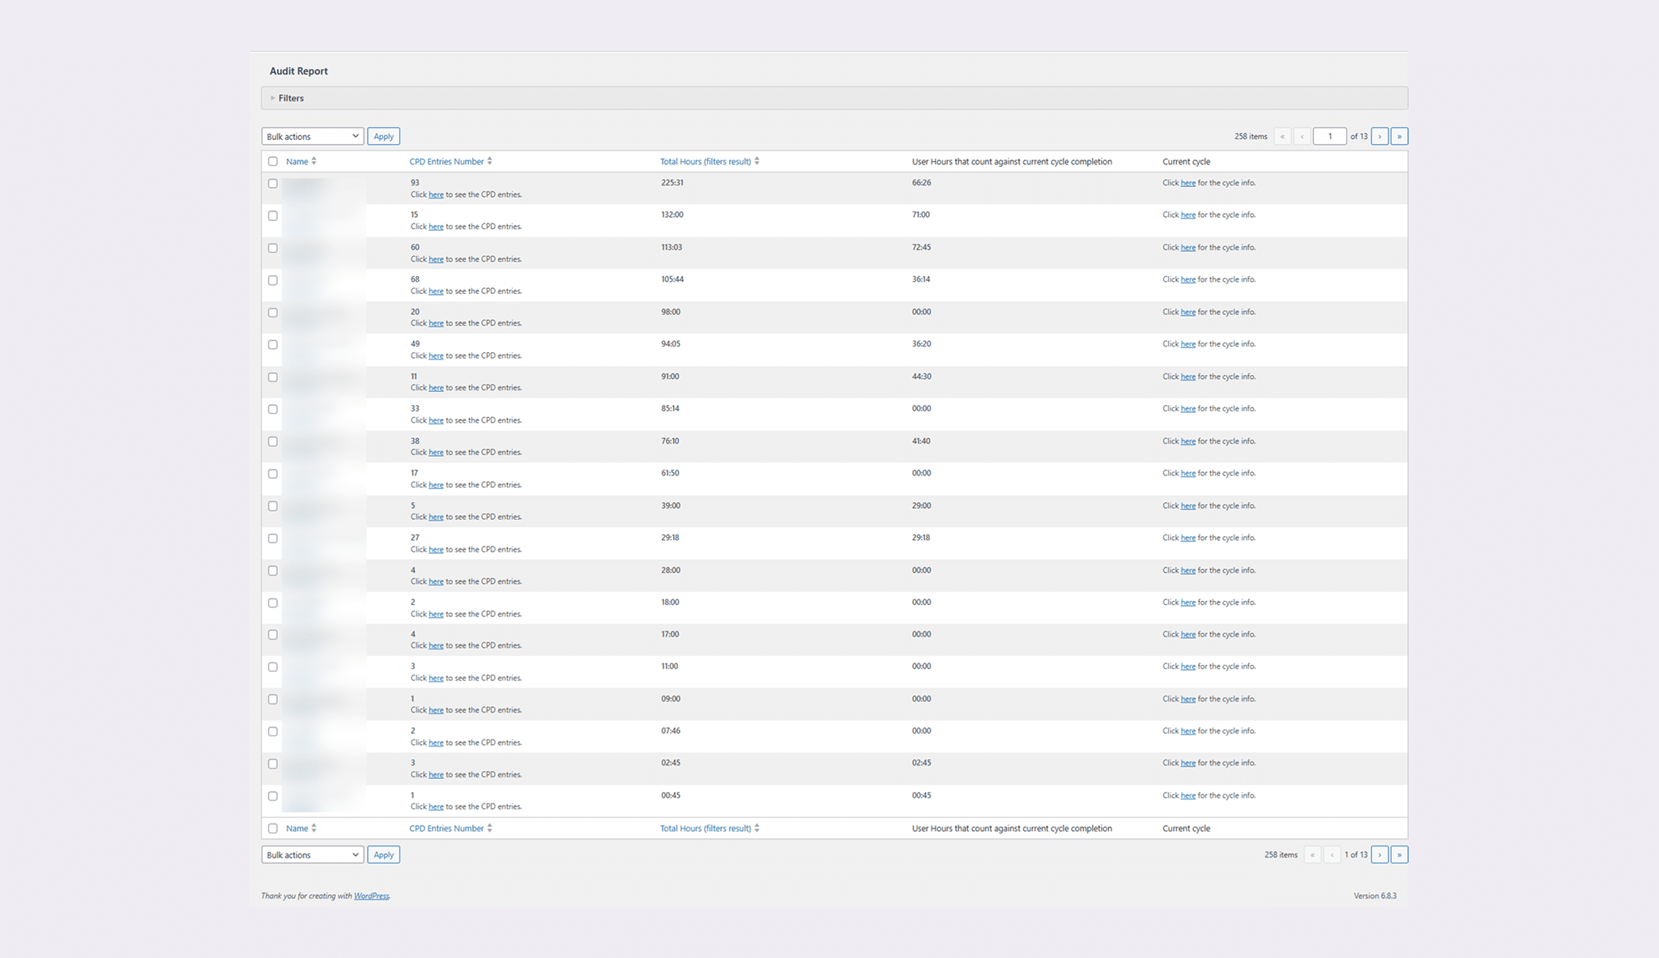Click the bottom Apply button

click(383, 854)
